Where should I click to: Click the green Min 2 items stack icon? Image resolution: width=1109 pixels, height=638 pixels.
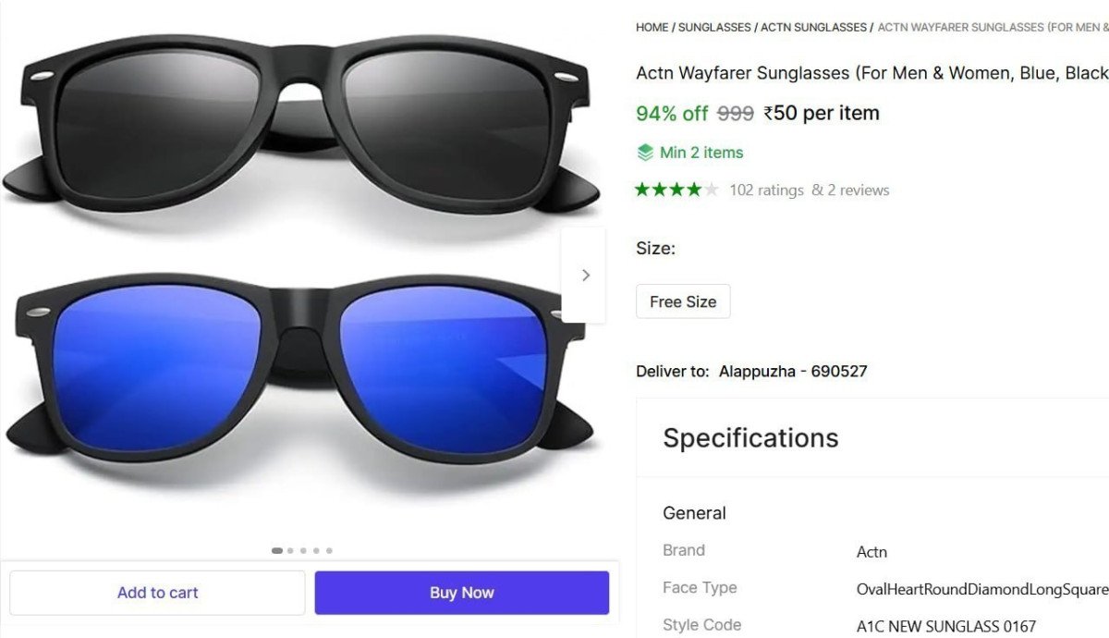pyautogui.click(x=643, y=152)
